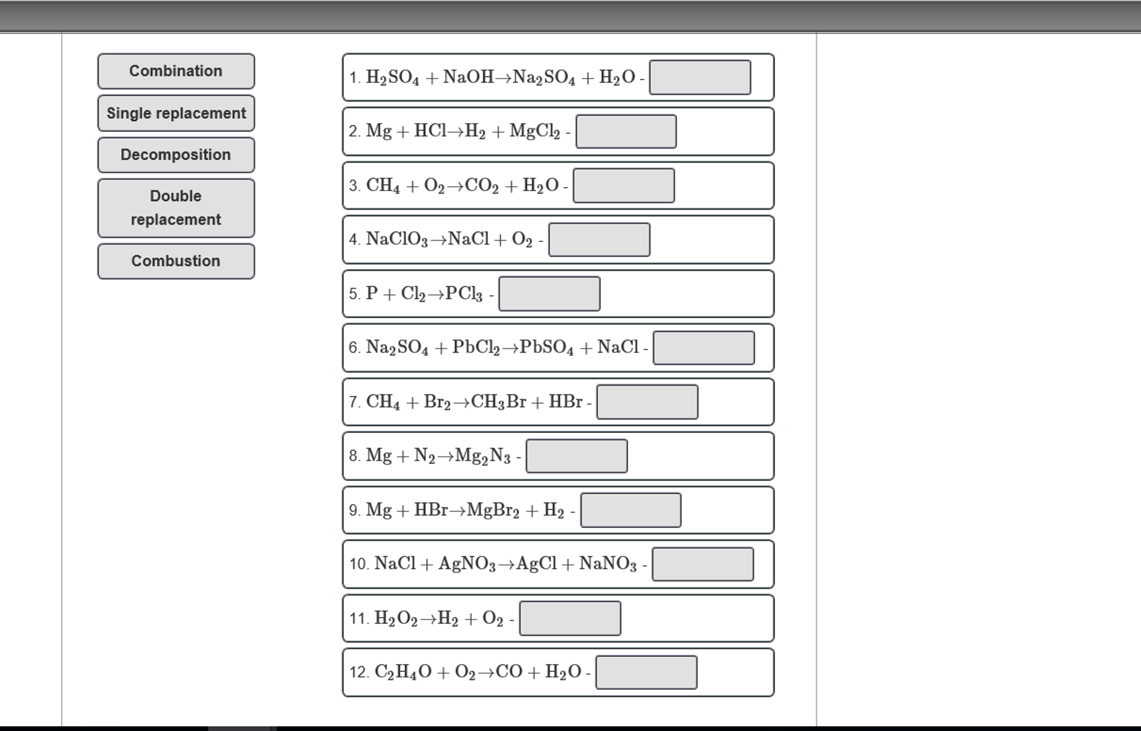Select answer box for P + Cl2 reaction
Screen dimensions: 1141x731
click(x=549, y=294)
